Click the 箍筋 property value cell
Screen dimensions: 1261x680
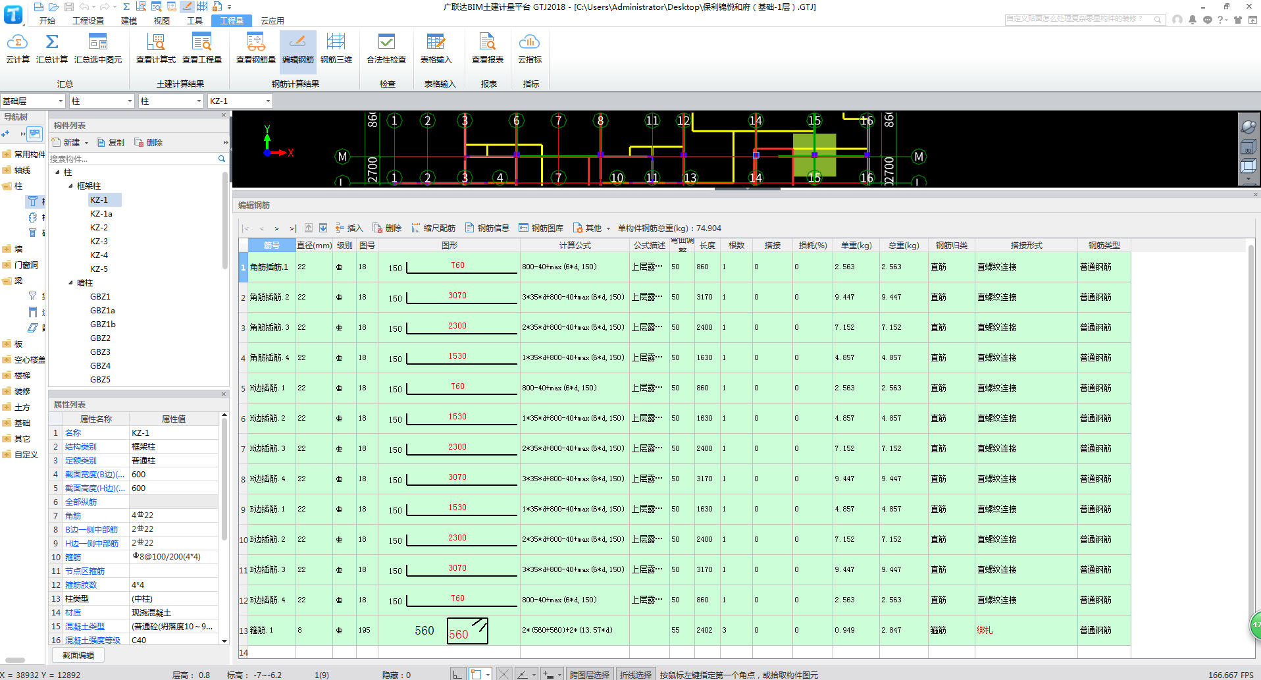(x=174, y=557)
